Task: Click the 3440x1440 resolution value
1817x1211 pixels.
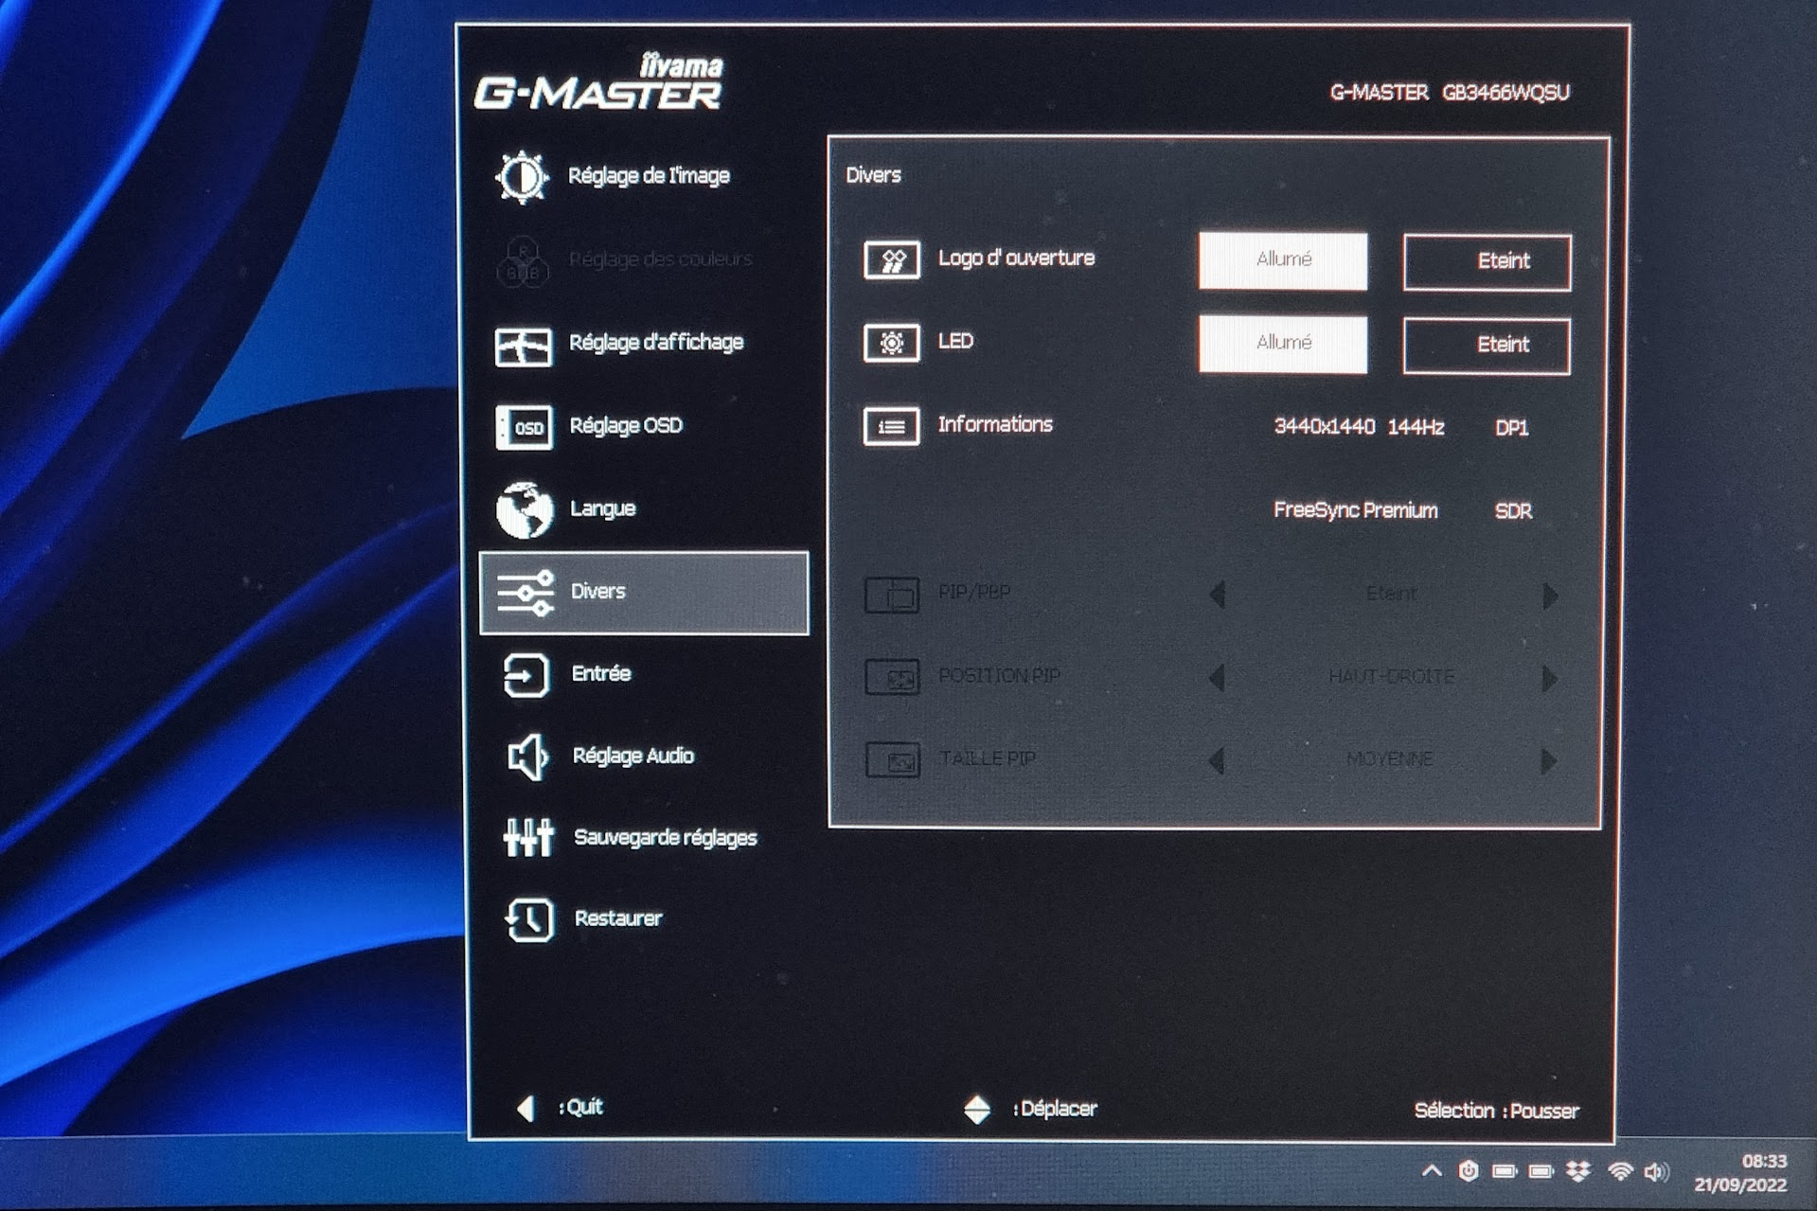Action: tap(1324, 427)
